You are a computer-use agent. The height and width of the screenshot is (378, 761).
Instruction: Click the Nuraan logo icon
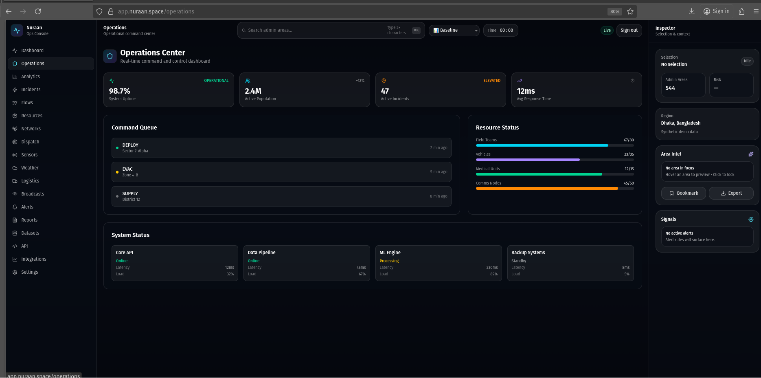[17, 31]
